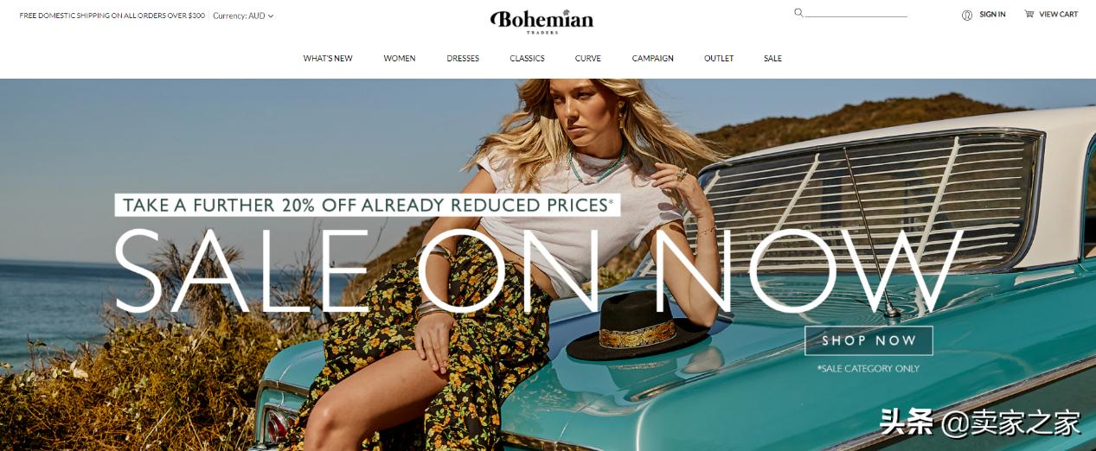1096x451 pixels.
Task: Click the search magnifier icon
Action: point(798,13)
